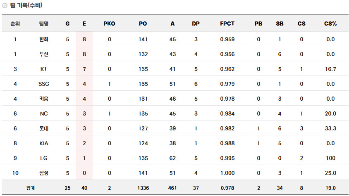
Task: Sort by PO column header
Action: (143, 24)
